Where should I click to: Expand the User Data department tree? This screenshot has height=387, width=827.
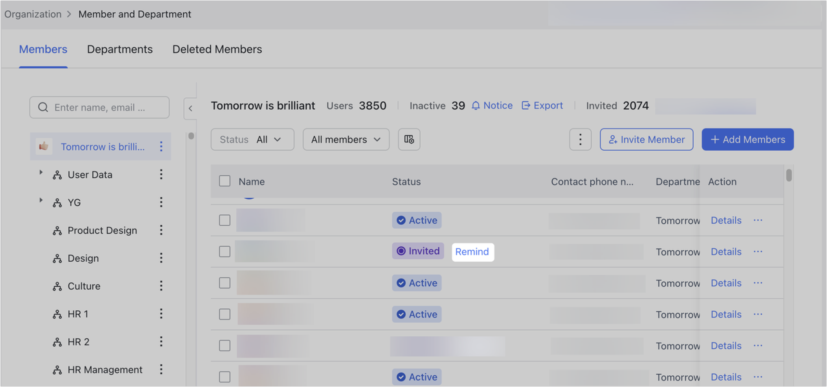(x=41, y=173)
